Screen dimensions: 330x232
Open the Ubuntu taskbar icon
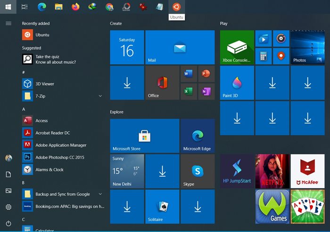pos(177,7)
